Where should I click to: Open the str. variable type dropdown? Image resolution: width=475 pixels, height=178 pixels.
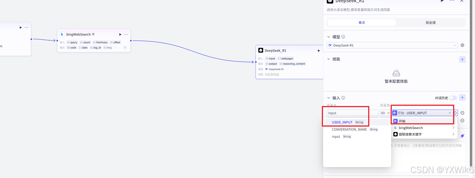[385, 113]
